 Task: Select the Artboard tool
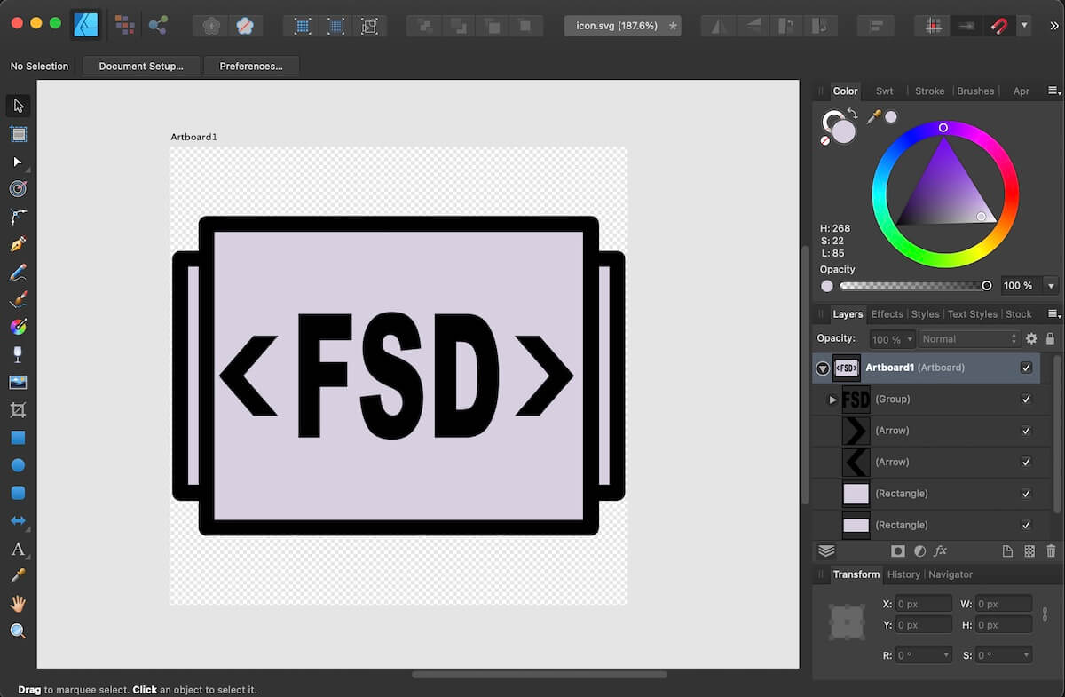point(18,133)
